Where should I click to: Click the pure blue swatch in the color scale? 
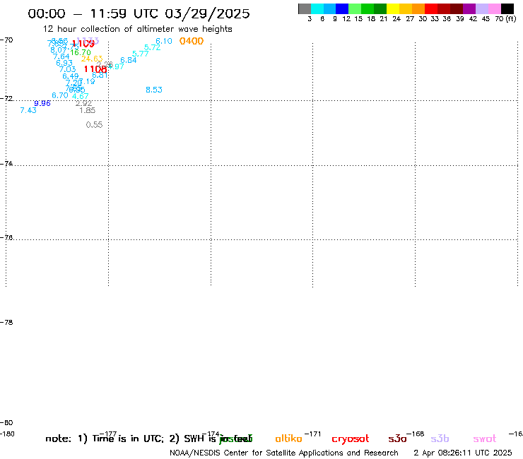(342, 8)
